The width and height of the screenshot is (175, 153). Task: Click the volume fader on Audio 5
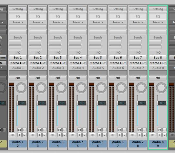pyautogui.click(x=102, y=103)
